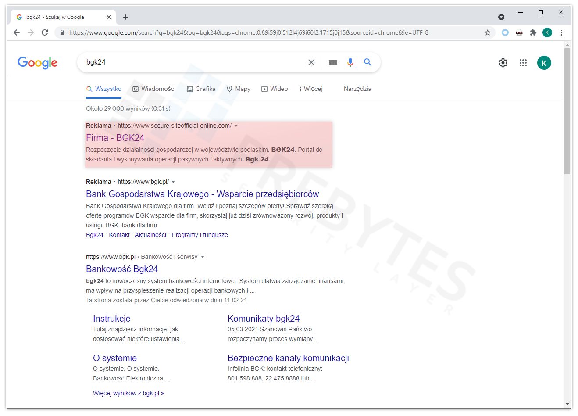Open Chrome profile K avatar in toolbar
The image size is (578, 416).
click(547, 32)
